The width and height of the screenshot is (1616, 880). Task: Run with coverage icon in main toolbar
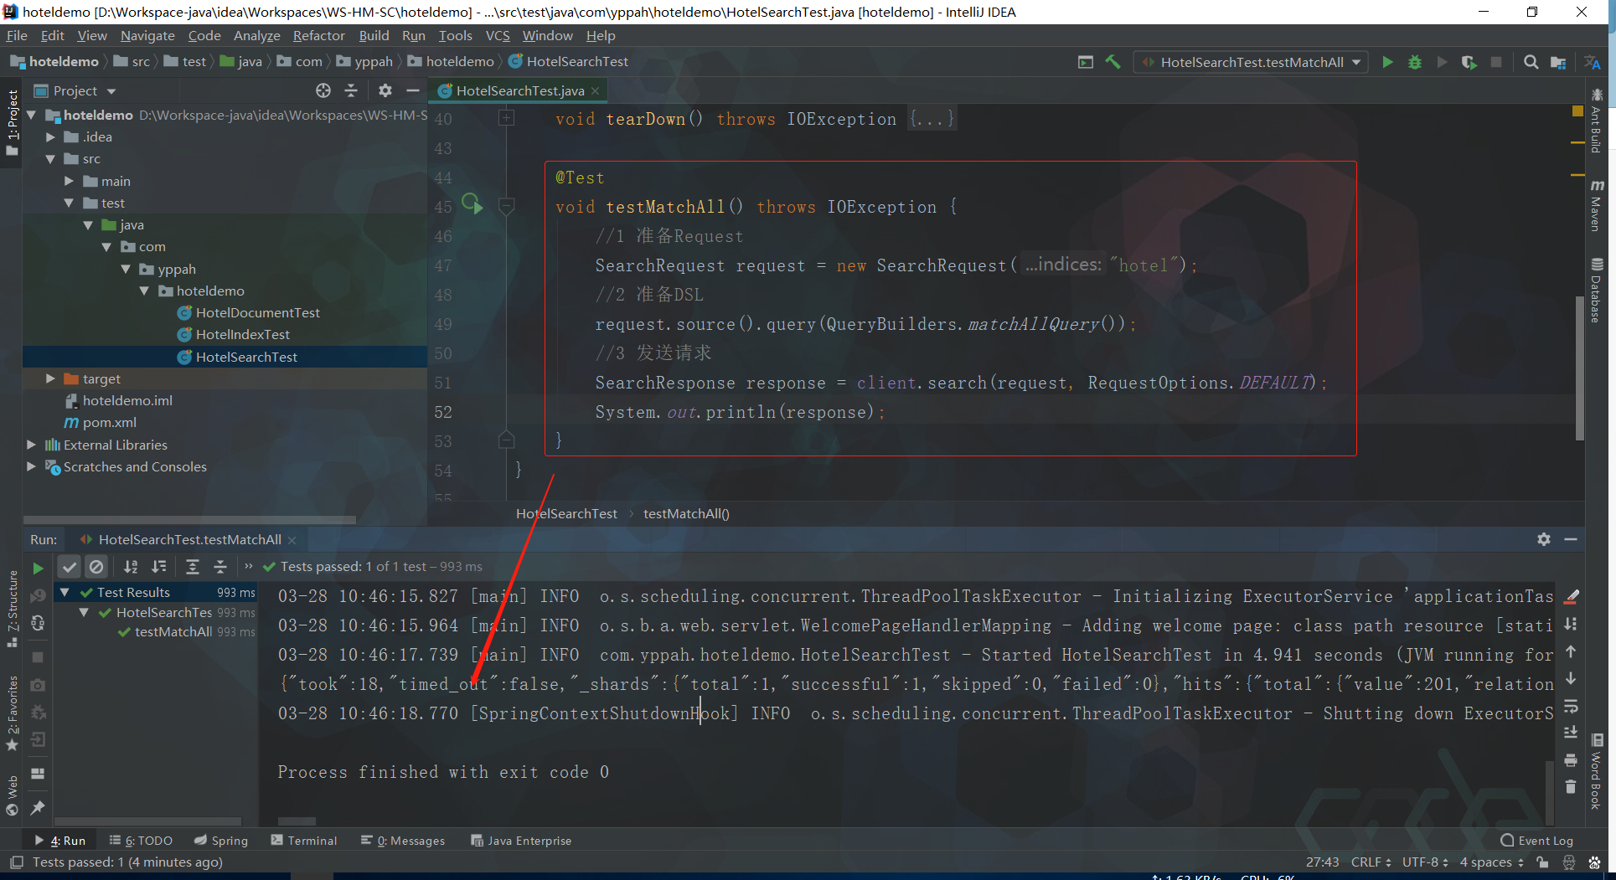(x=1469, y=62)
